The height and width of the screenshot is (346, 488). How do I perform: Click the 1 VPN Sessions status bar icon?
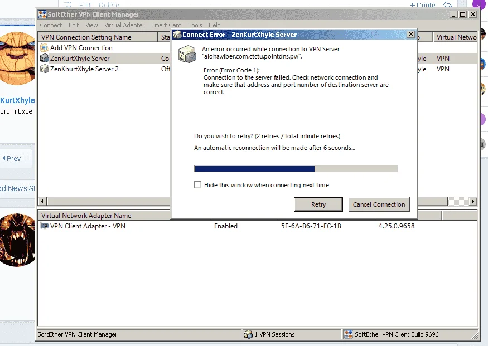pos(248,334)
